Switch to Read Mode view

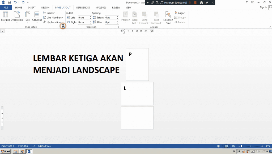218,146
